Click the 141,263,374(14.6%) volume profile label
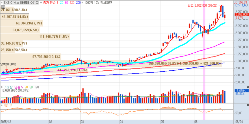The image size is (249, 124). click(x=73, y=70)
